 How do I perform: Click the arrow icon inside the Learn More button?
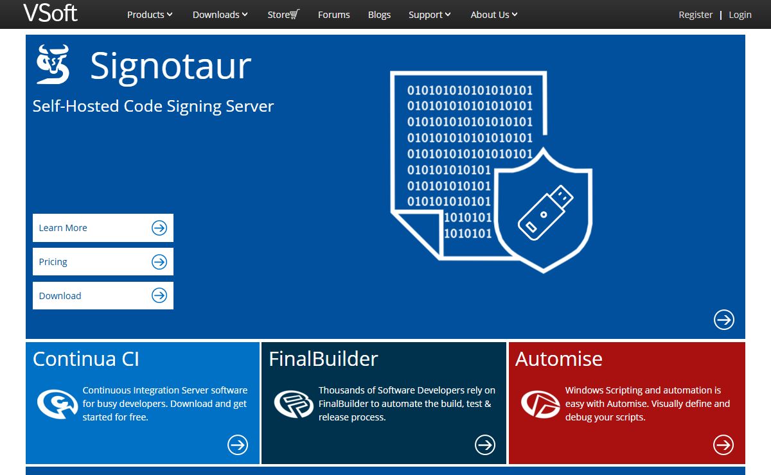click(159, 227)
